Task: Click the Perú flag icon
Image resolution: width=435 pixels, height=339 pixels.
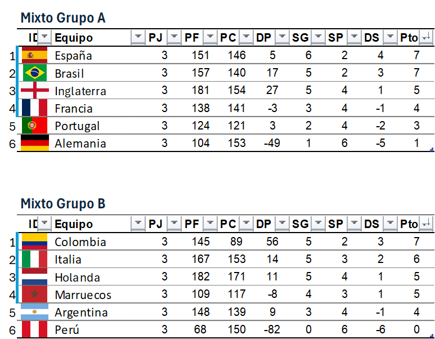Action: tap(34, 329)
